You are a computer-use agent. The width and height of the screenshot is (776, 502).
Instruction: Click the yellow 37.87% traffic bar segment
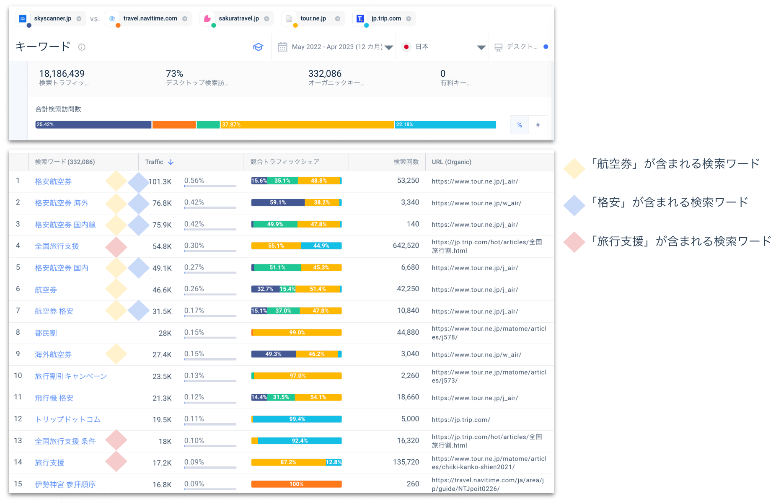pos(307,125)
